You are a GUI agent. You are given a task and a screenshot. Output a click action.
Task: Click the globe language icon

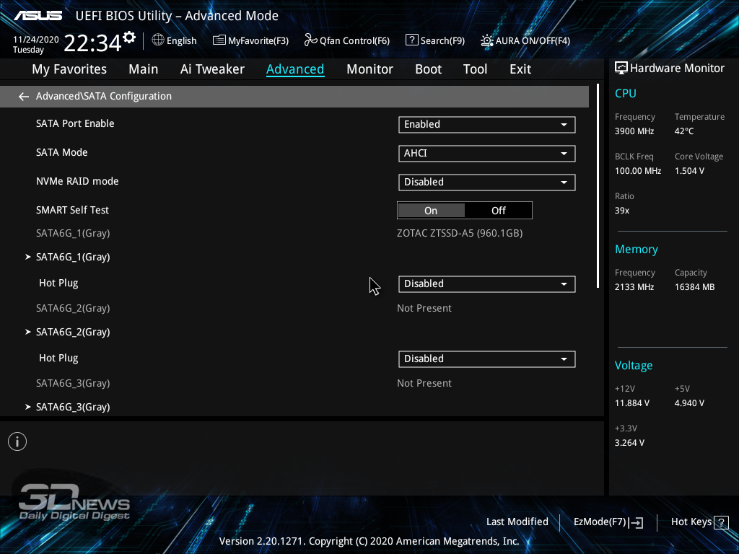[158, 40]
